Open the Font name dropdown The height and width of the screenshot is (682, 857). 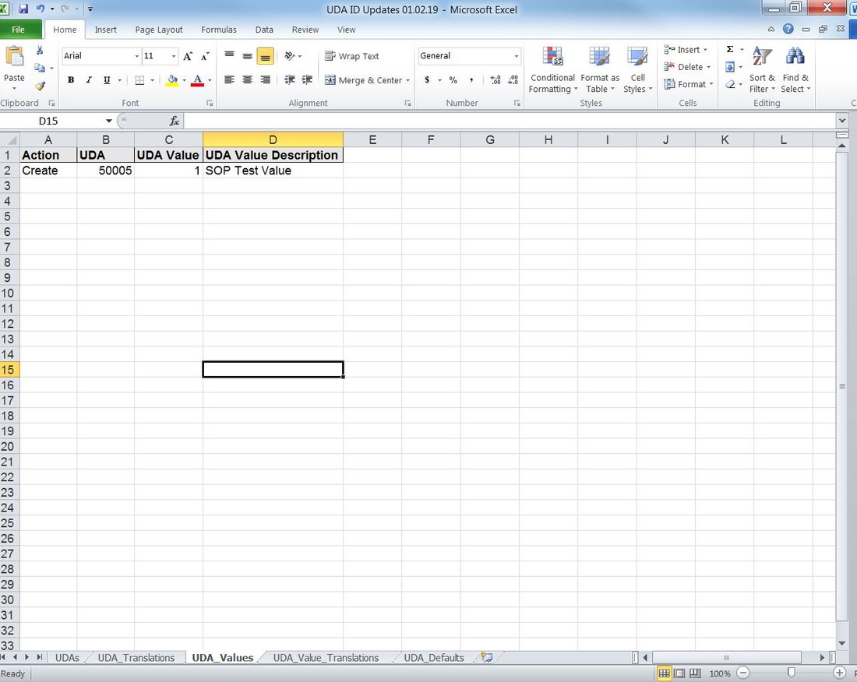pyautogui.click(x=136, y=56)
